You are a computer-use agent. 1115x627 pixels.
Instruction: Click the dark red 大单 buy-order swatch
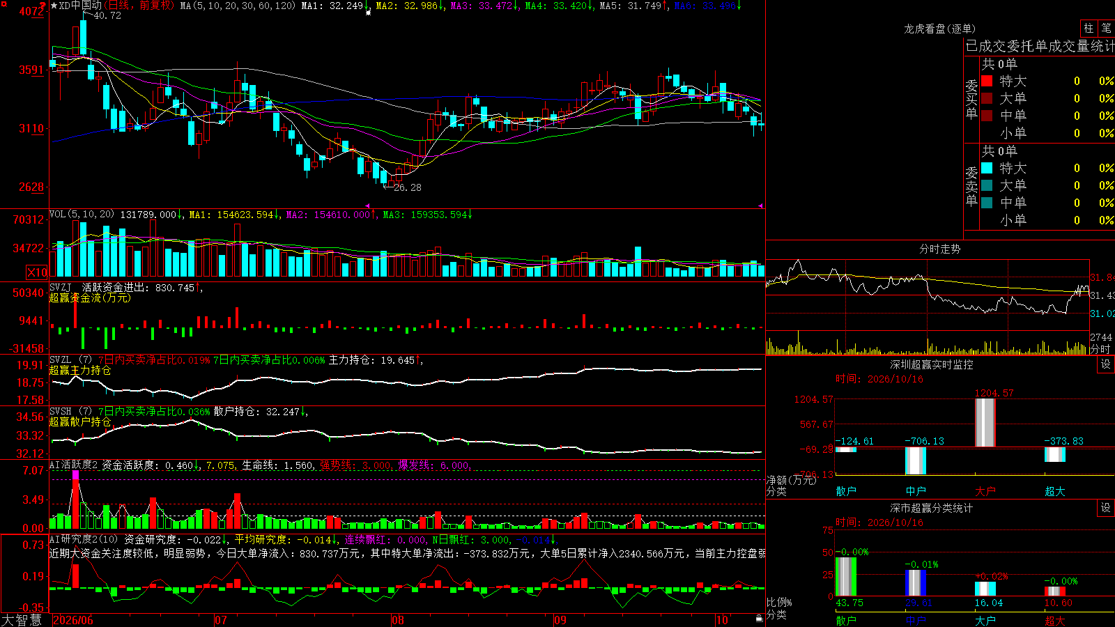point(987,98)
